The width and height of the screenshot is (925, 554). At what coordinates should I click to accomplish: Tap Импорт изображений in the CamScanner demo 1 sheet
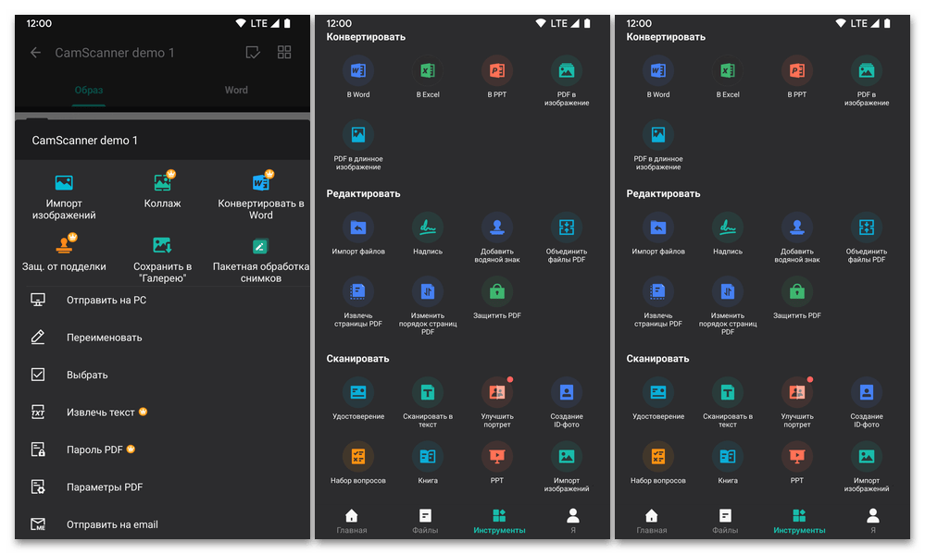pyautogui.click(x=64, y=196)
